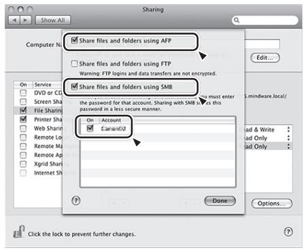Click the Show All button
Image resolution: width=303 pixels, height=250 pixels.
(x=53, y=20)
